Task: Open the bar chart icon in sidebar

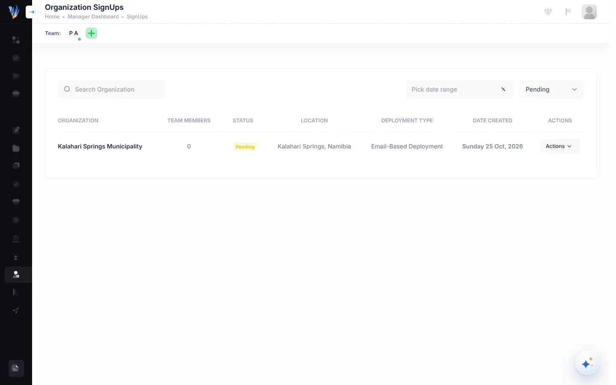Action: (x=16, y=293)
